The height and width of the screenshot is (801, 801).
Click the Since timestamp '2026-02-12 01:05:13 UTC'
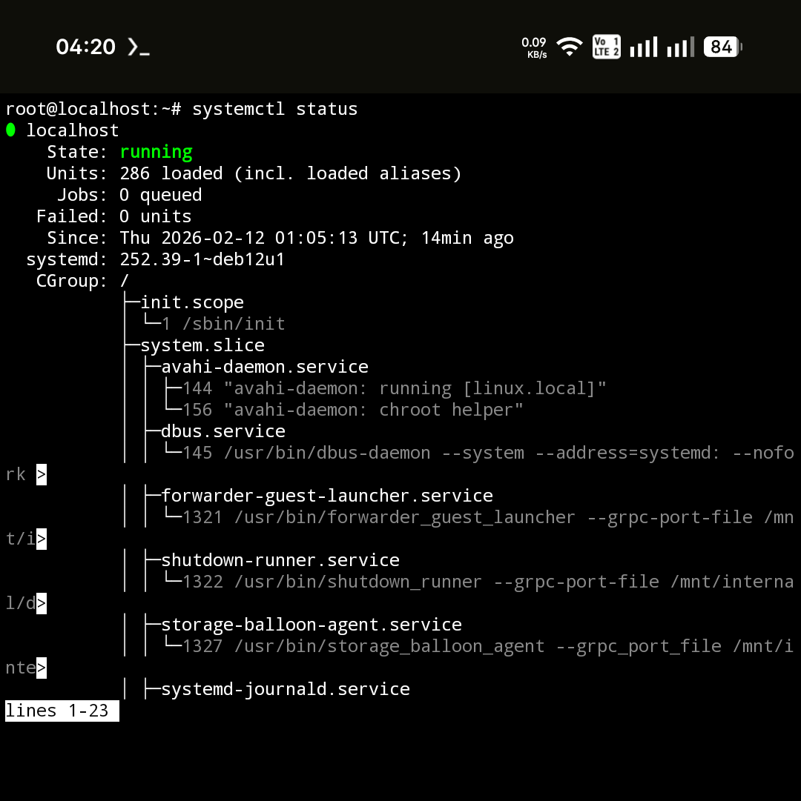click(x=284, y=238)
